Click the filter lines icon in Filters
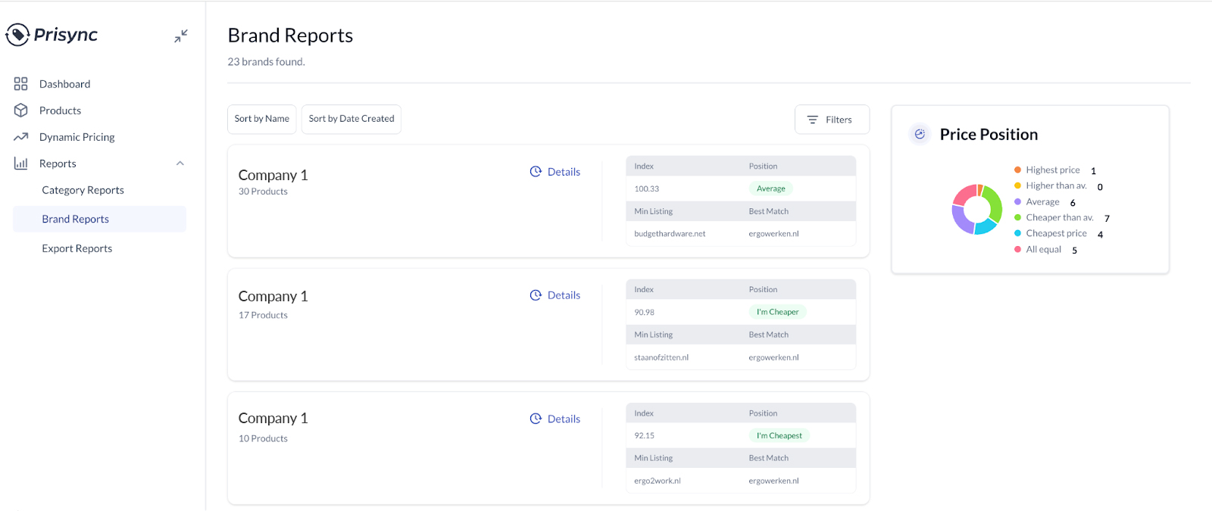 (x=813, y=120)
